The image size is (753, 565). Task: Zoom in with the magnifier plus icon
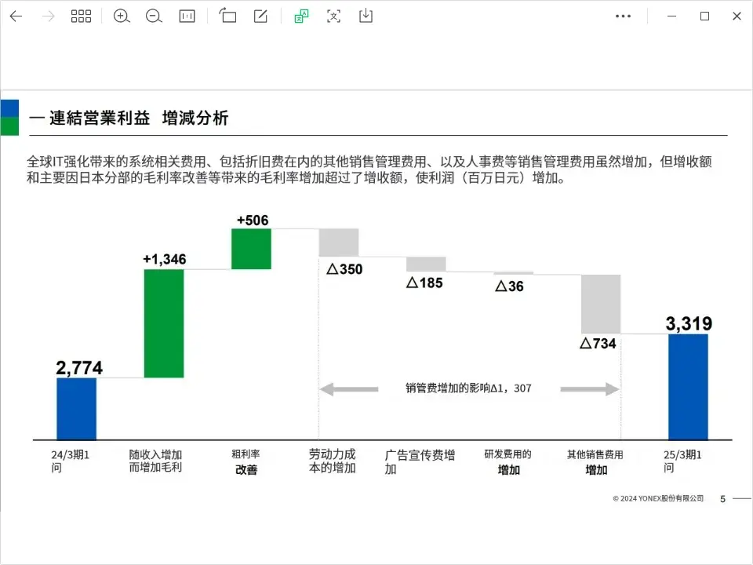tap(122, 16)
